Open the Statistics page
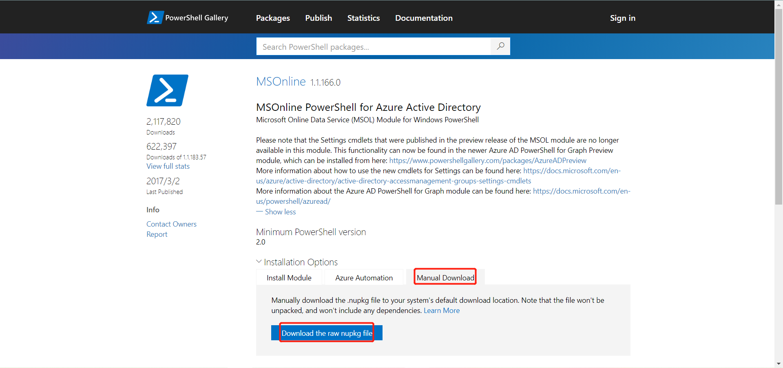 click(363, 18)
